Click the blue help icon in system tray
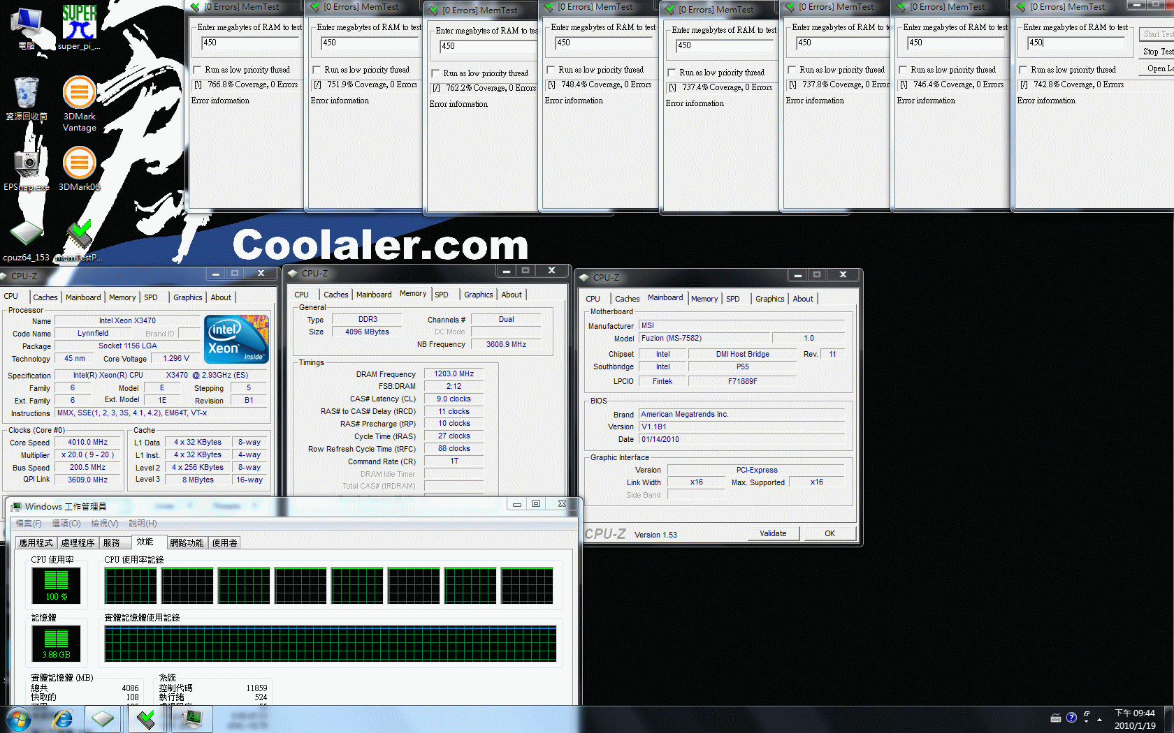Viewport: 1174px width, 733px height. tap(1071, 718)
